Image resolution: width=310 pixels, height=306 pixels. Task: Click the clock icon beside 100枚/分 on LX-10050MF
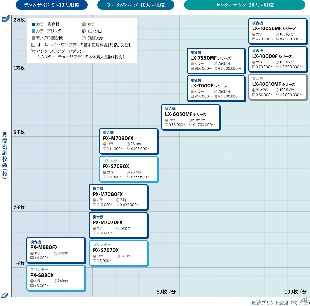(277, 34)
